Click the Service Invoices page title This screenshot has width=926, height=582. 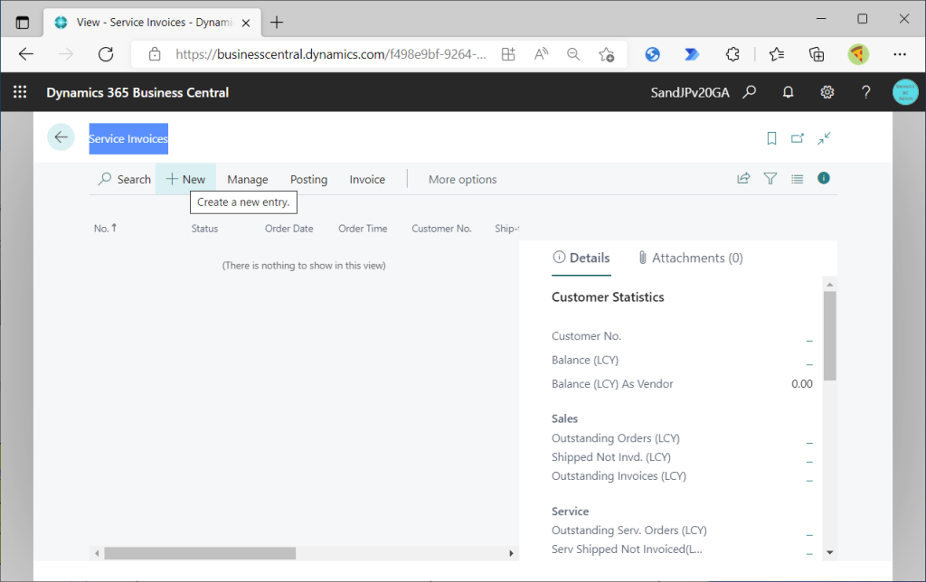[x=128, y=138]
